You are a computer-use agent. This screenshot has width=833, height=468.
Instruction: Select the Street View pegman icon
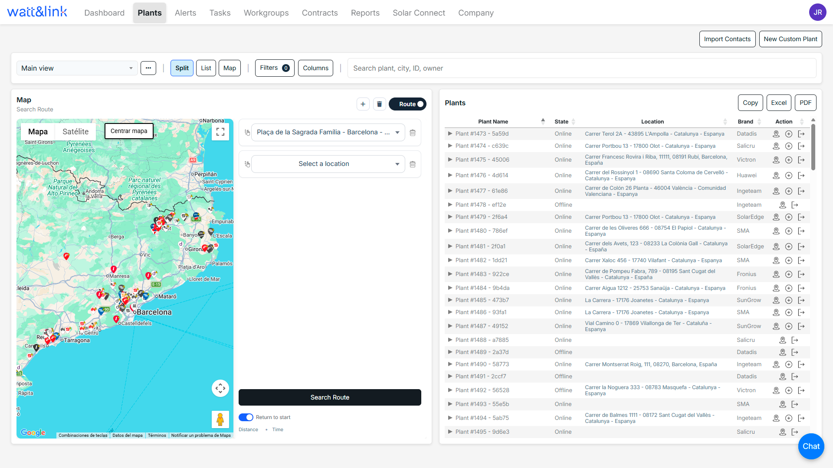[x=220, y=419]
